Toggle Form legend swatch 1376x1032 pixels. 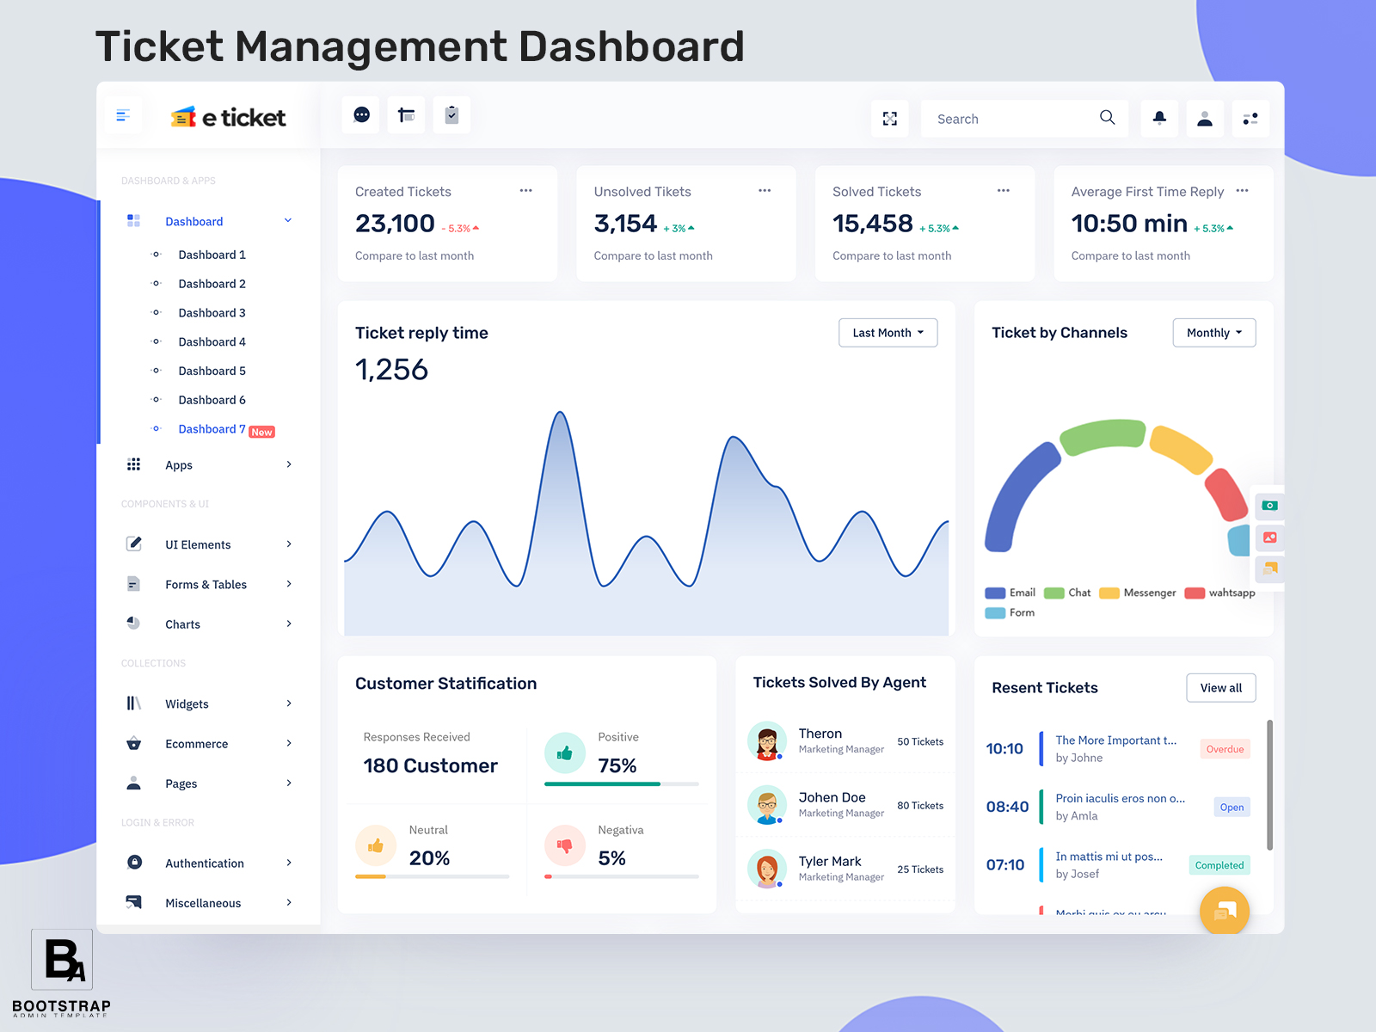[995, 613]
